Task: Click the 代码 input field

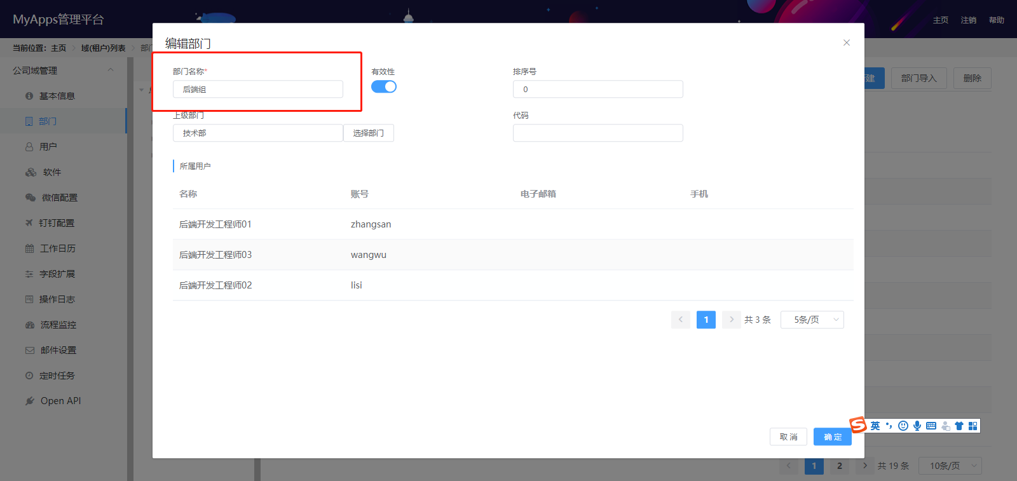Action: pyautogui.click(x=598, y=133)
